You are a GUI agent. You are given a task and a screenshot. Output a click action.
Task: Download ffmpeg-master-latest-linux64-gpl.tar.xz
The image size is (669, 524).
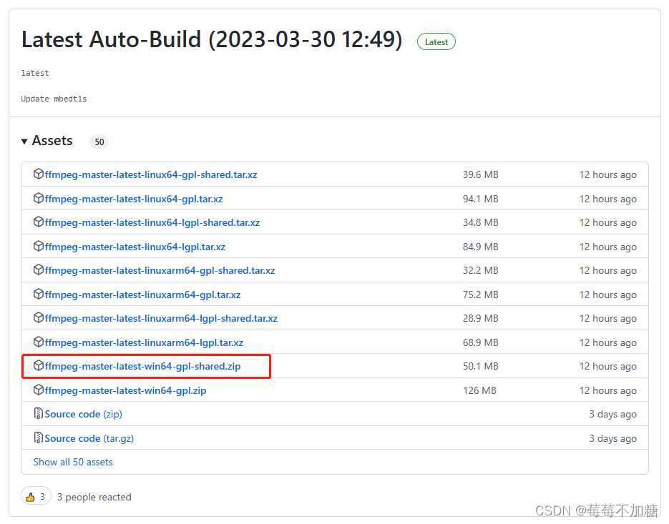(134, 199)
